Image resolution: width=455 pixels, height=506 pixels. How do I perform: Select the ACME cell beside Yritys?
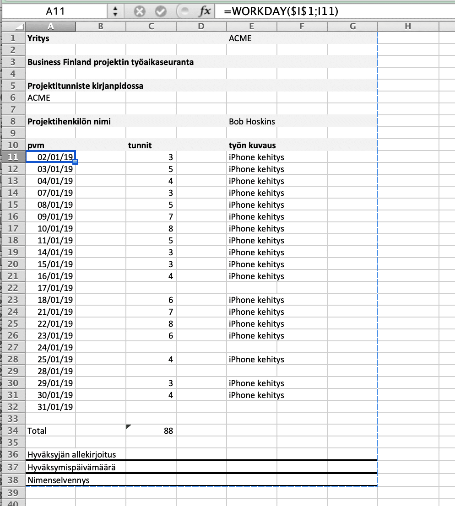pyautogui.click(x=252, y=38)
